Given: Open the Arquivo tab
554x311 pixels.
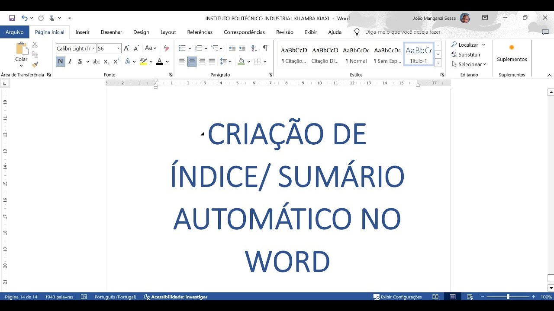Looking at the screenshot, I should (x=14, y=32).
